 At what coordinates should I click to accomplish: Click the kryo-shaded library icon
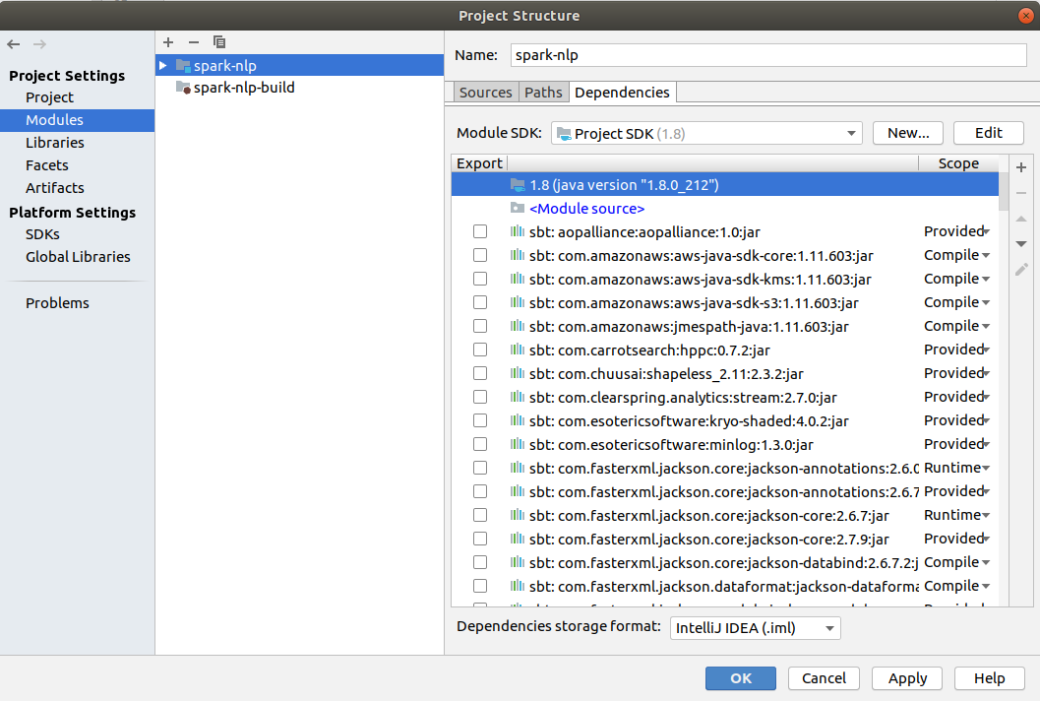(x=518, y=420)
